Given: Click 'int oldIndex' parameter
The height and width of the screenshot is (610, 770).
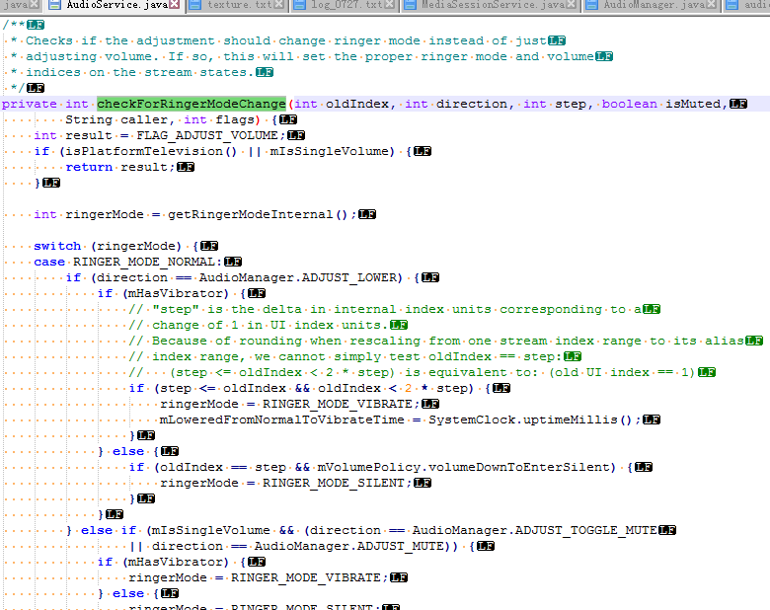Looking at the screenshot, I should (x=342, y=104).
